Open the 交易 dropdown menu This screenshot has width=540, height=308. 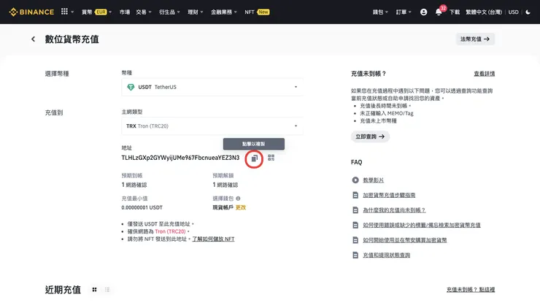144,12
